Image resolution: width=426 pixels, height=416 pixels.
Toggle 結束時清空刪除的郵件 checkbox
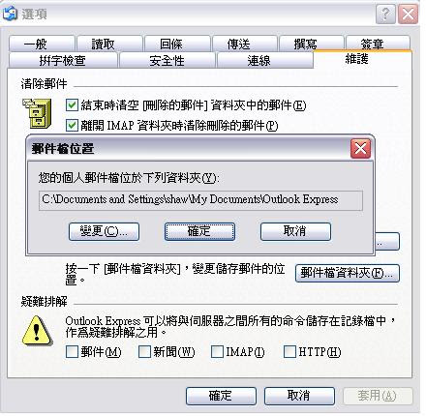pos(72,105)
